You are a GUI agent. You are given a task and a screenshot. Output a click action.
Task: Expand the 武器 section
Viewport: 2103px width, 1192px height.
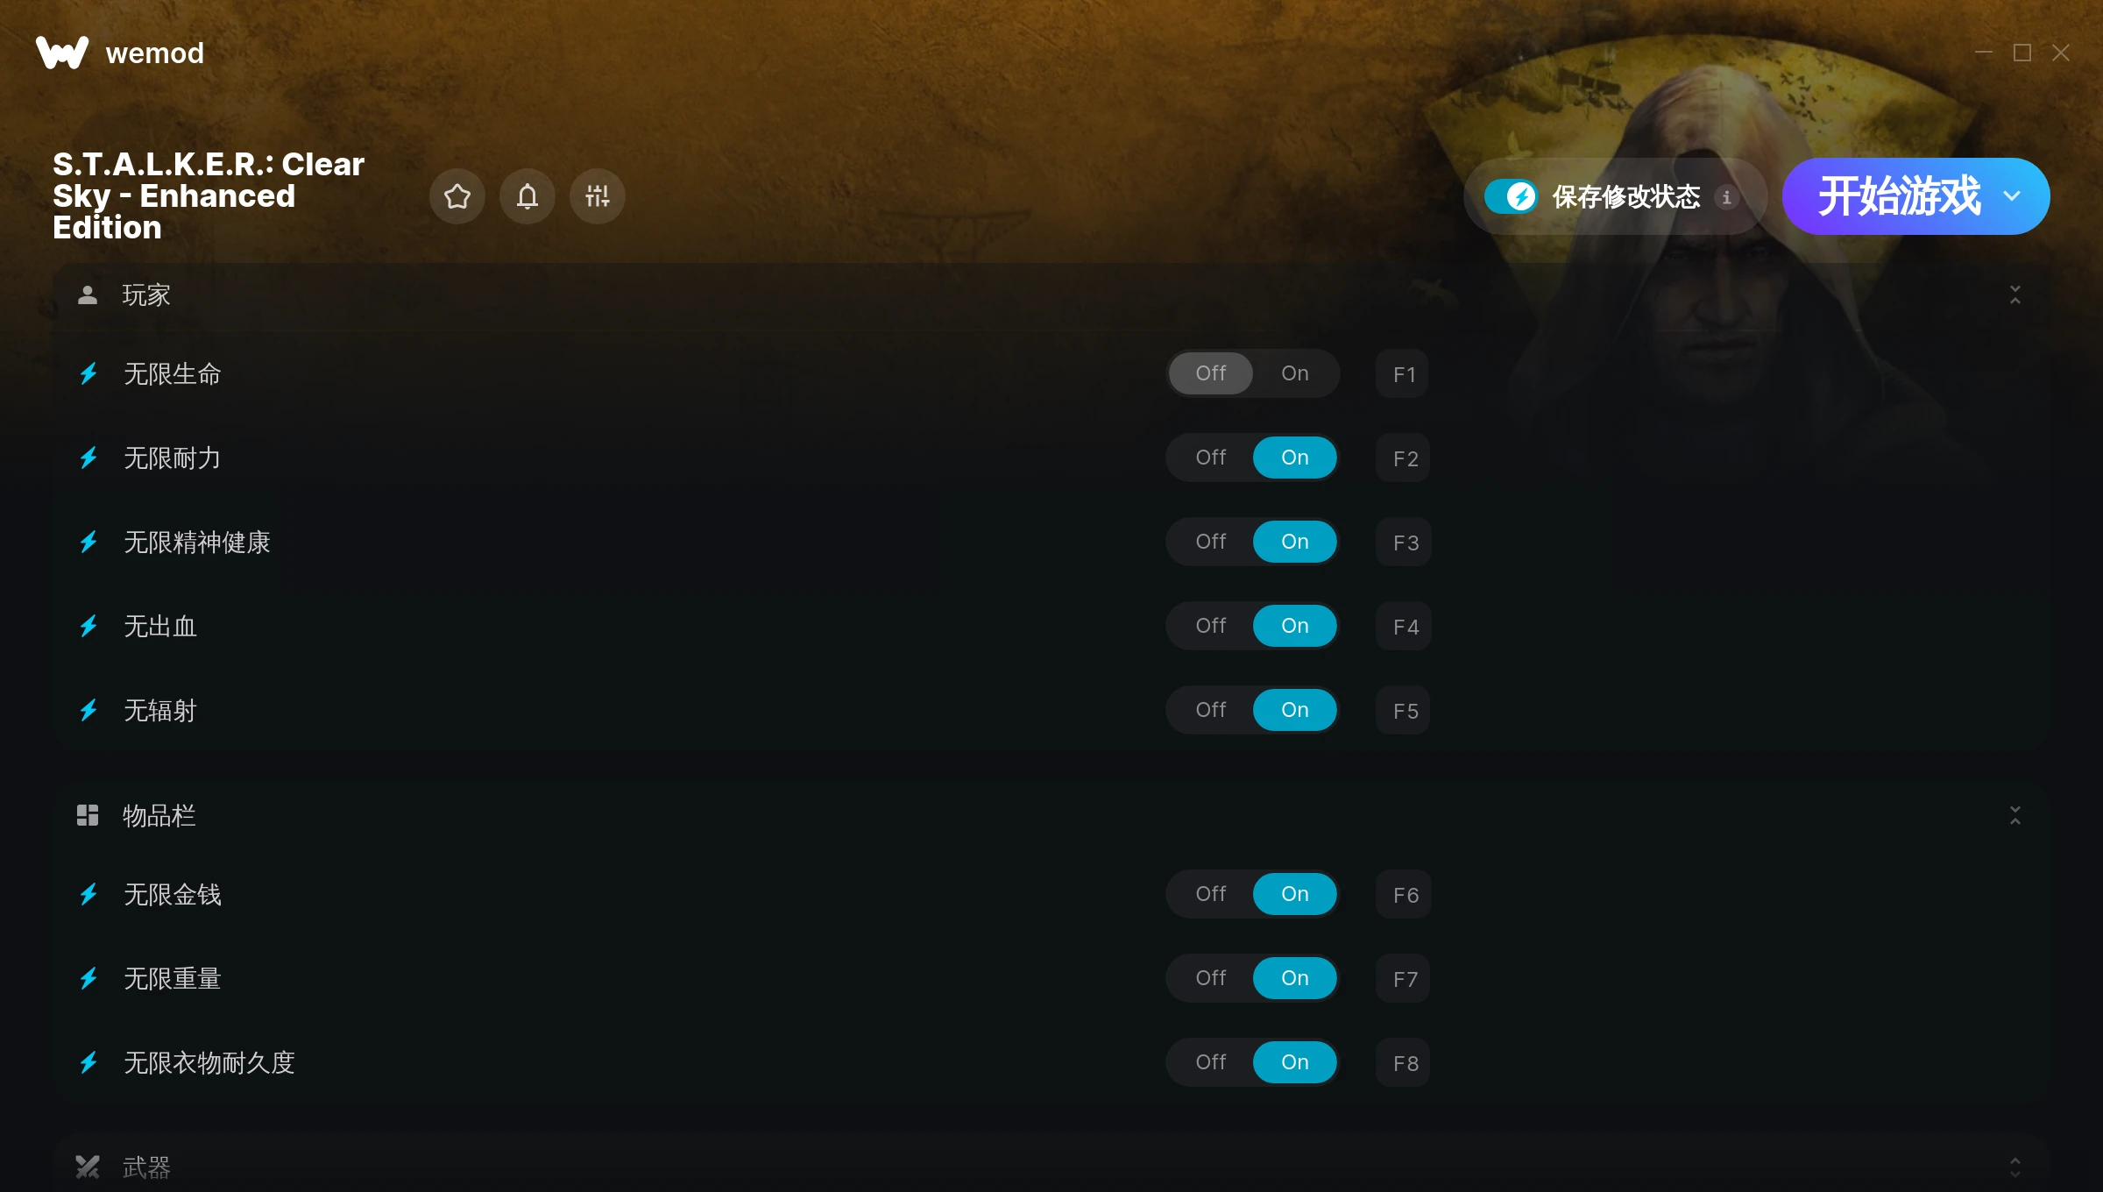pyautogui.click(x=2015, y=1167)
